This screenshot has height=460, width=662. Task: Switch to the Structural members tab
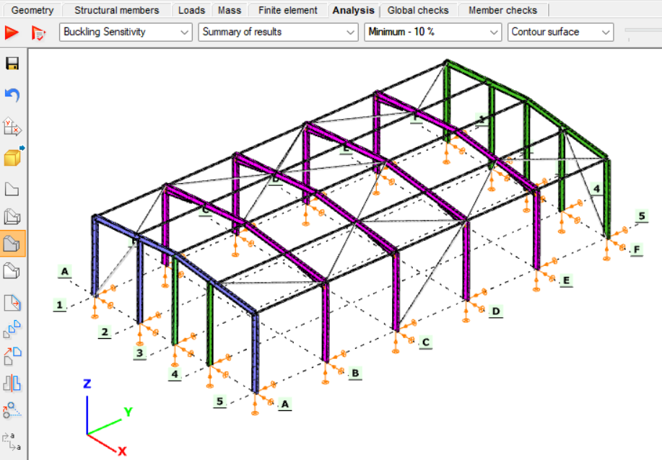coord(116,10)
